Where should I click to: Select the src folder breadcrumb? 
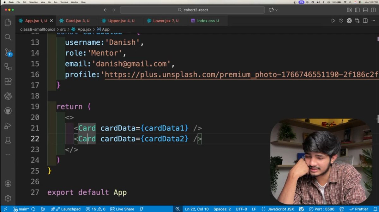(63, 29)
